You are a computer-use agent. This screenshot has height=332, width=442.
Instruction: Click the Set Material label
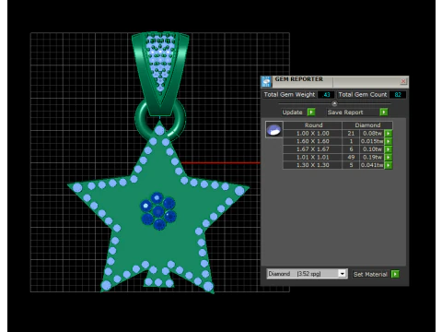tap(370, 274)
